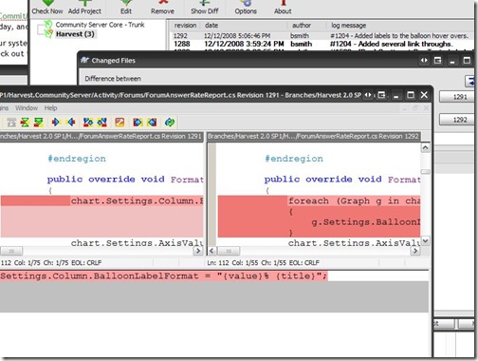Click the Check Now toolbar icon

click(x=47, y=7)
